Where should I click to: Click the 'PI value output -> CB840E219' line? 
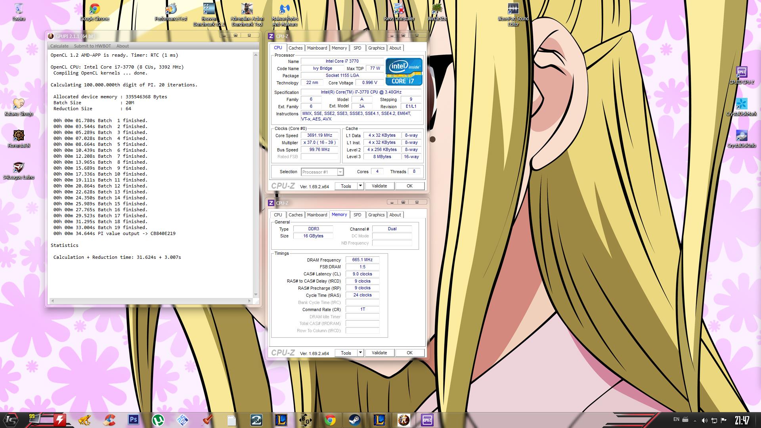tap(114, 233)
